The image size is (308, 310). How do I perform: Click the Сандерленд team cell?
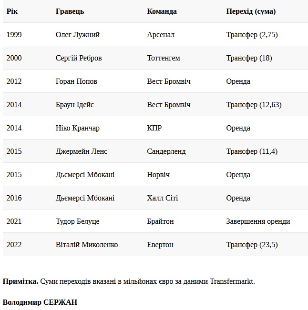(166, 151)
